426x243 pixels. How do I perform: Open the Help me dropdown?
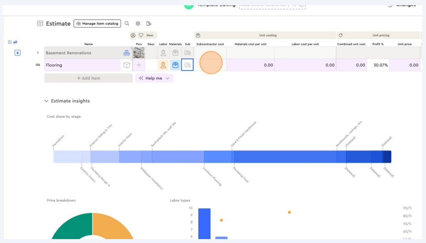pos(154,78)
